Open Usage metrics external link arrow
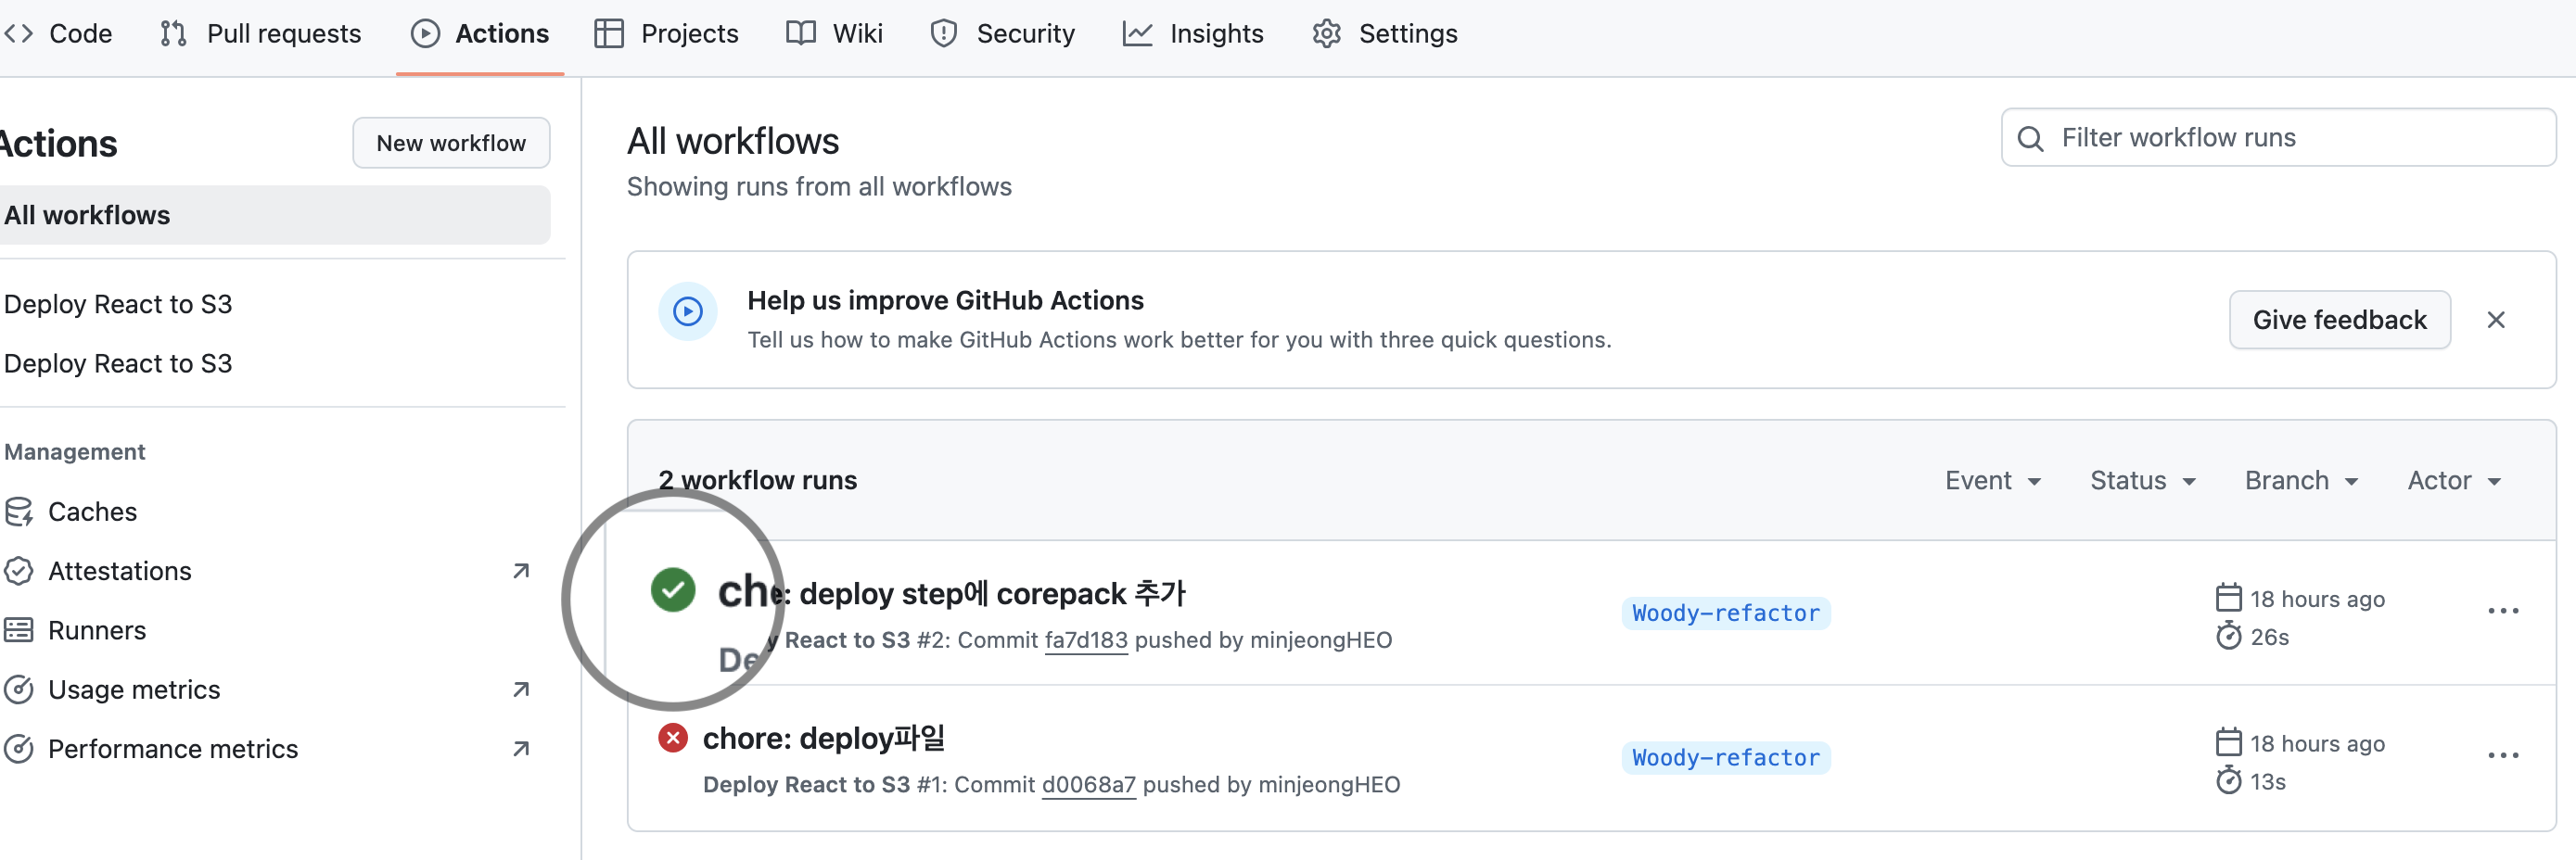This screenshot has height=860, width=2576. tap(521, 689)
